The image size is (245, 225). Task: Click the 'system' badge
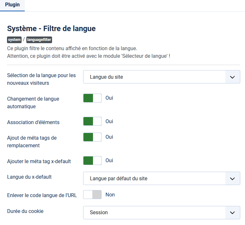click(x=14, y=40)
